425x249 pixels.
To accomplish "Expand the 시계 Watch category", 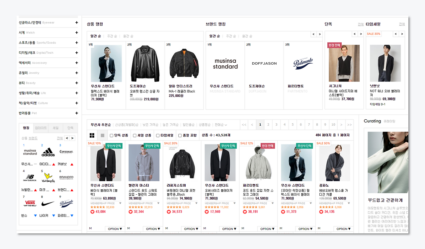I will [76, 32].
